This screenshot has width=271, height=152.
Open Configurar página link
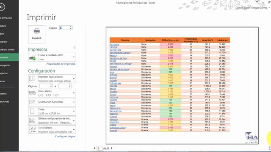[65, 136]
